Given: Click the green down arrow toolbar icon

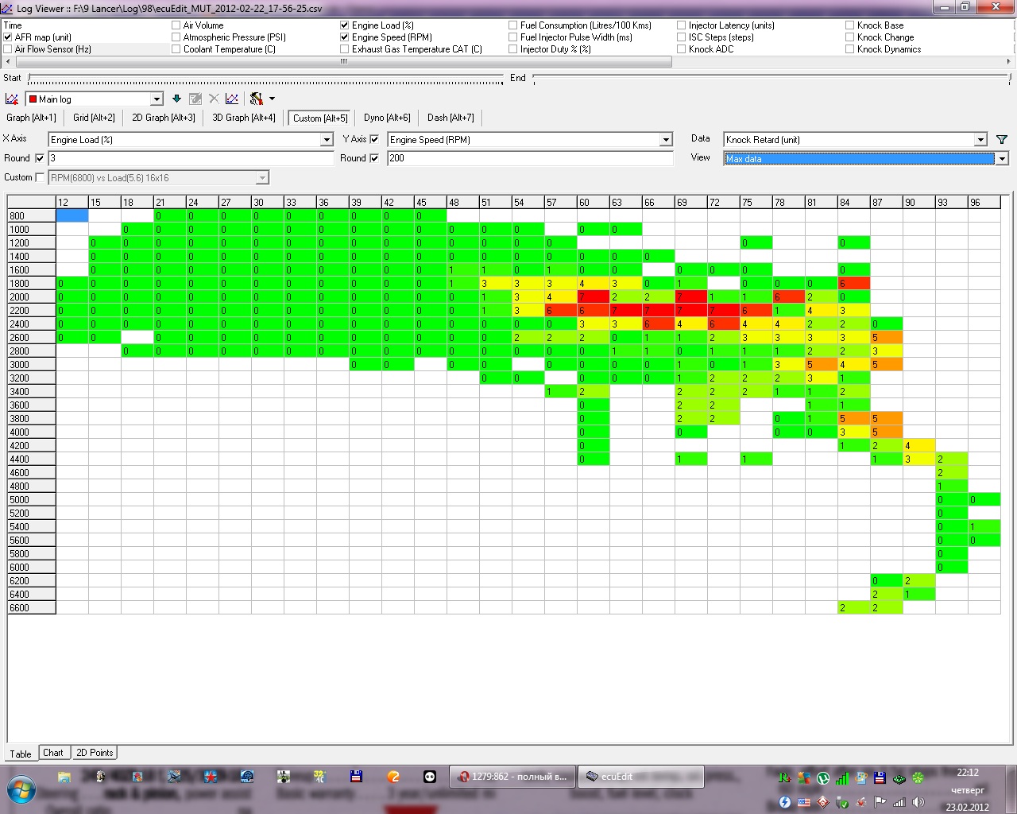Looking at the screenshot, I should [x=176, y=99].
